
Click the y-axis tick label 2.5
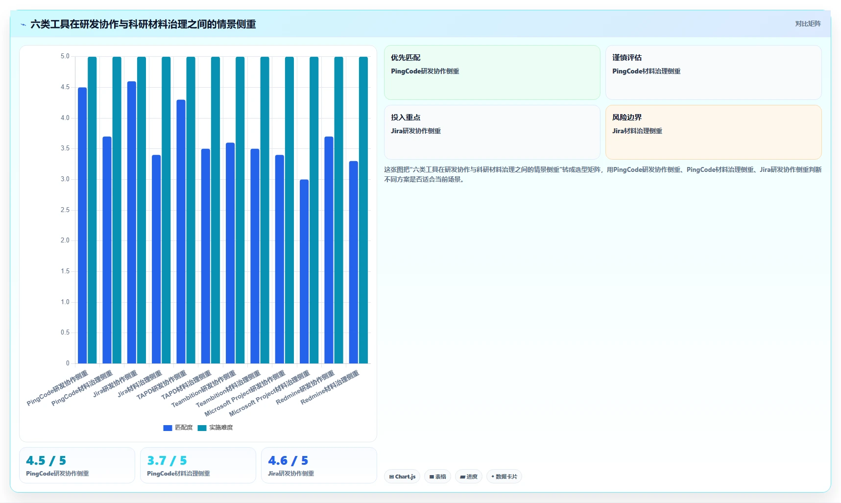[x=65, y=210]
